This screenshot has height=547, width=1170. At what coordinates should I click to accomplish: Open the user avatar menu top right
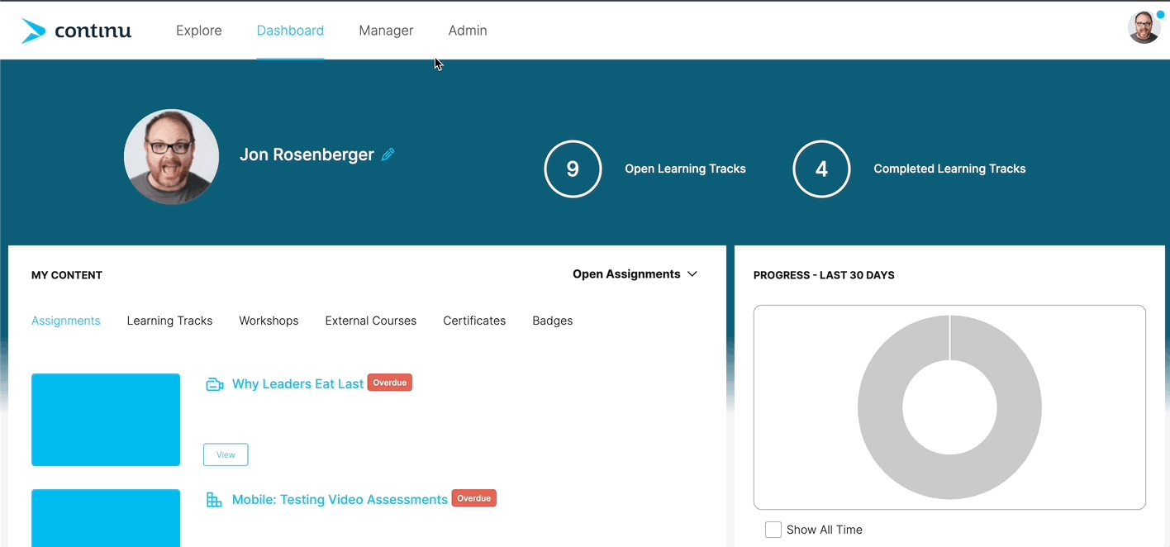pos(1144,27)
